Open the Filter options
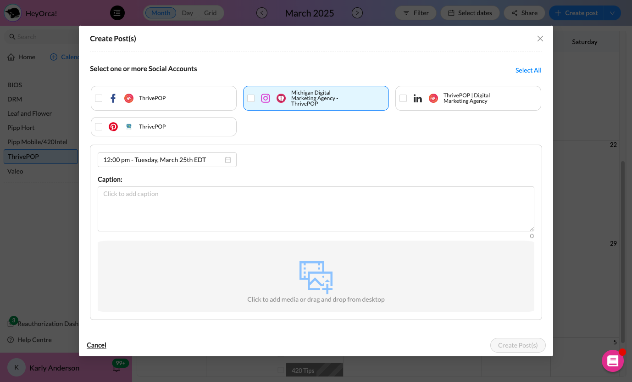This screenshot has width=632, height=382. point(416,13)
